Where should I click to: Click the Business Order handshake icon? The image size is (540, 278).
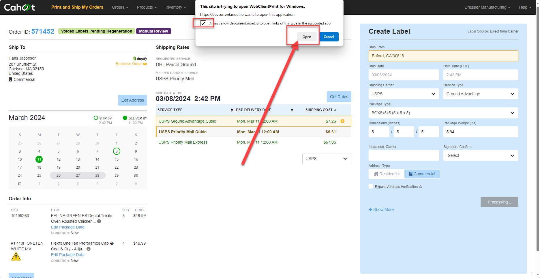coord(145,64)
